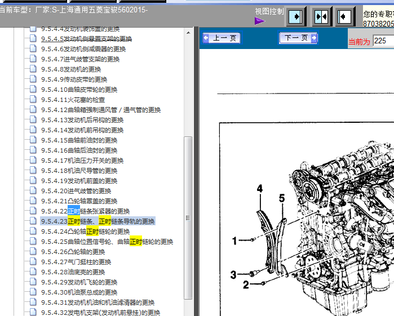The height and width of the screenshot is (316, 394).
Task: Click view control left-arrow panel button
Action: point(345,17)
